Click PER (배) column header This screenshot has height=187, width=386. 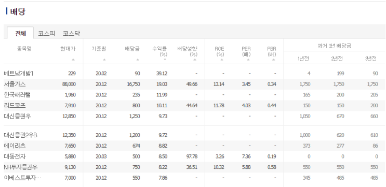246,51
